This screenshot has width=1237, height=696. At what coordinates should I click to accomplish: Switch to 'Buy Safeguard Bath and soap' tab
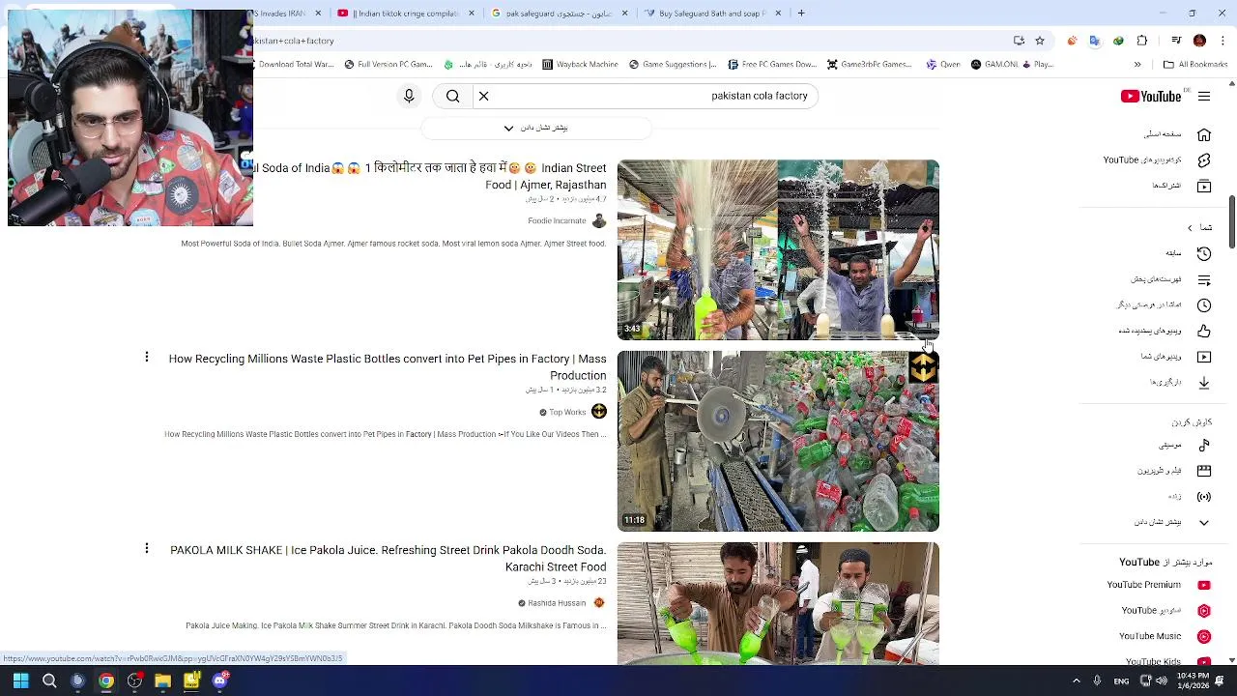712,14
